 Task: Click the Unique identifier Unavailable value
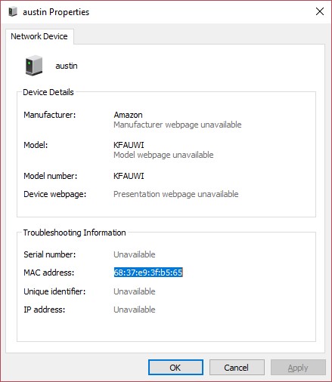pyautogui.click(x=135, y=291)
